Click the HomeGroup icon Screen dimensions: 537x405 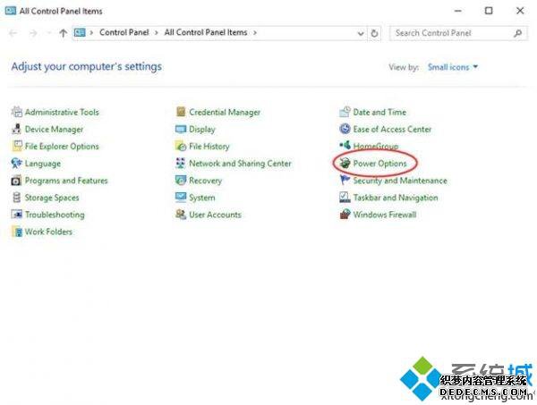click(345, 146)
